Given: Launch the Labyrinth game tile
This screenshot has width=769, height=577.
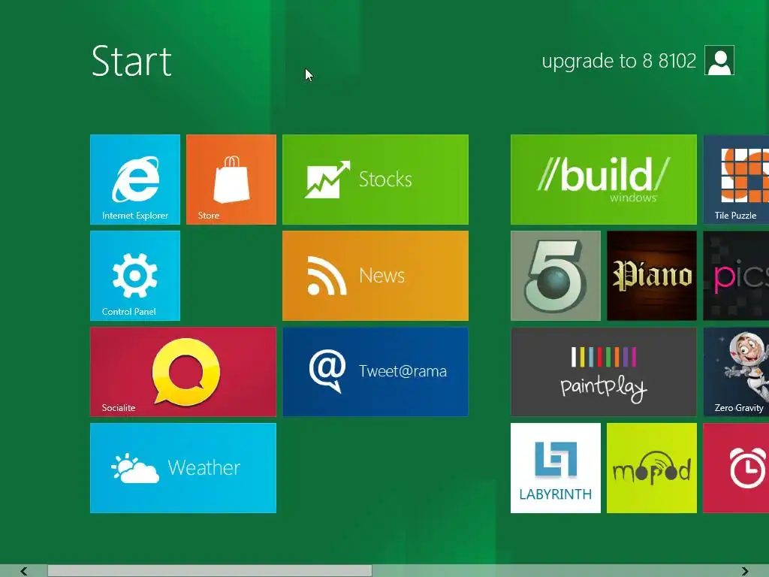Looking at the screenshot, I should [x=556, y=468].
